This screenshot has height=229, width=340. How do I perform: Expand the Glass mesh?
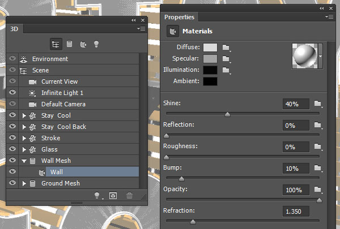point(24,150)
